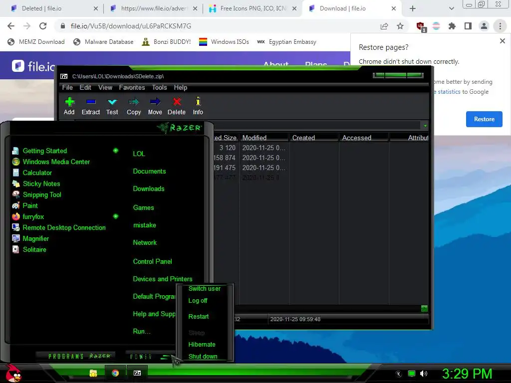
Task: Show hidden tray icons arrow
Action: point(398,374)
